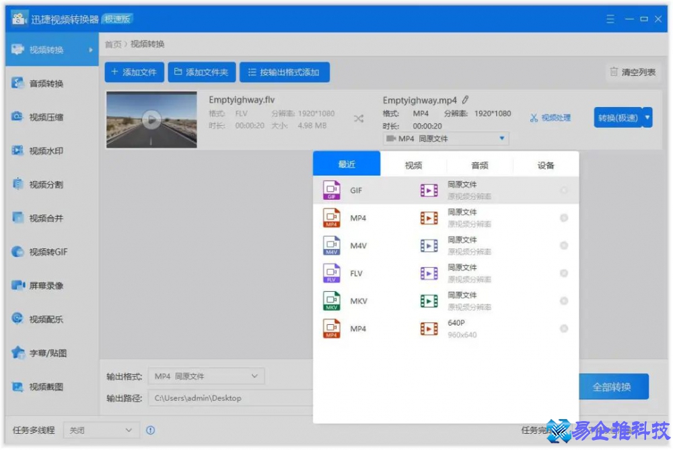The image size is (673, 450).
Task: Choose the 640P MP4 preset radio button
Action: click(564, 328)
